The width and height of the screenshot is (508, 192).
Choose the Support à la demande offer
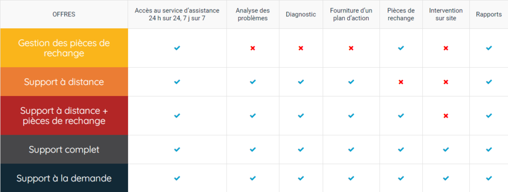tap(64, 178)
